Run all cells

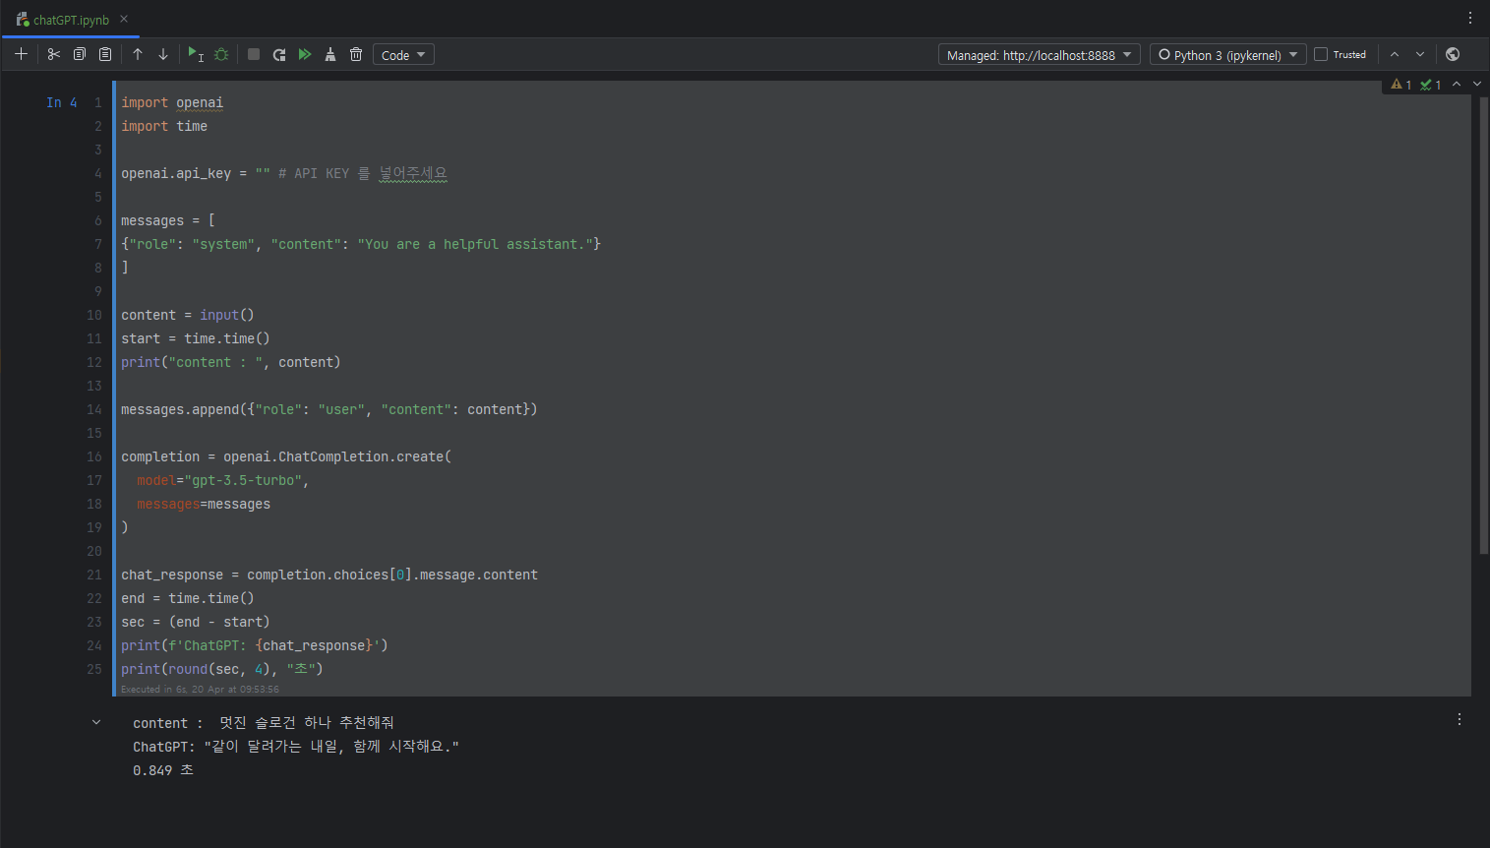tap(305, 54)
